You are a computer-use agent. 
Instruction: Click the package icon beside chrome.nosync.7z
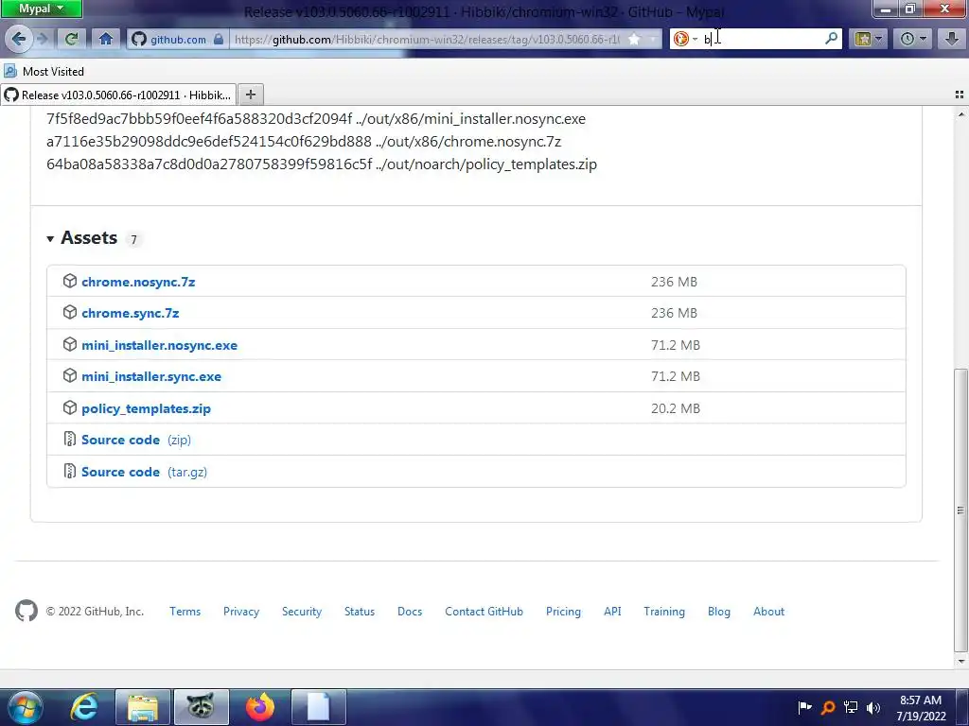click(x=70, y=281)
